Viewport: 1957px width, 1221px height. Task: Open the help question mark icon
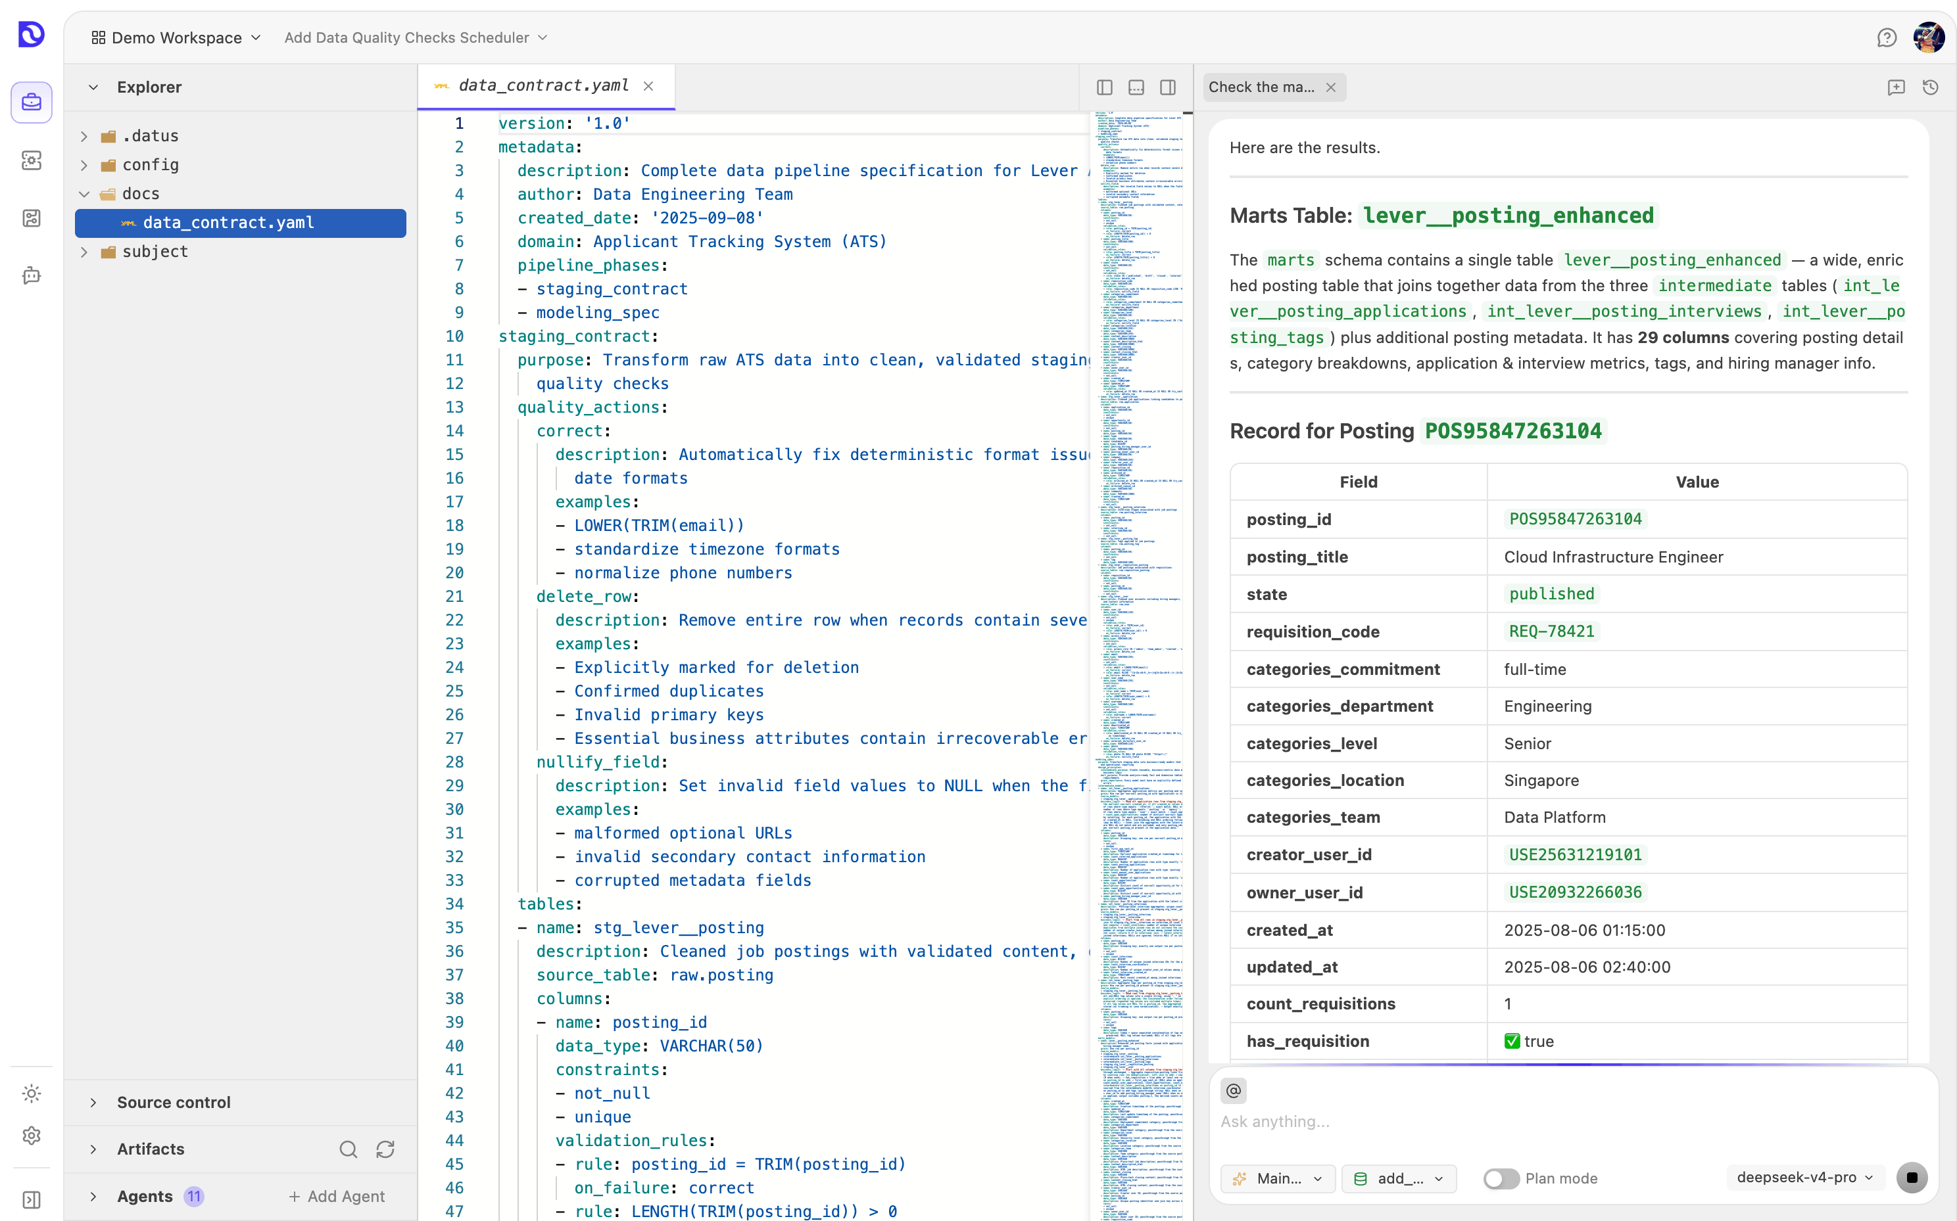[1886, 38]
